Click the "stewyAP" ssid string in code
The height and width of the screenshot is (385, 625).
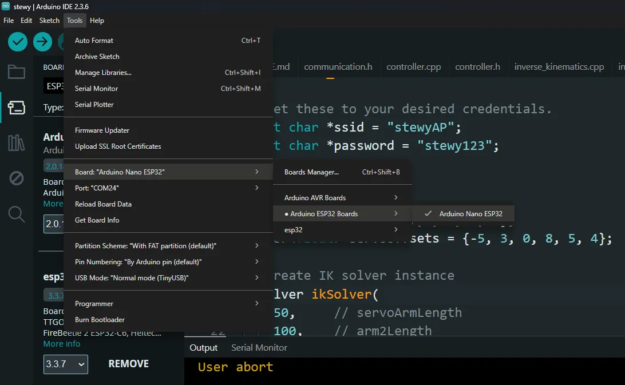coord(420,127)
